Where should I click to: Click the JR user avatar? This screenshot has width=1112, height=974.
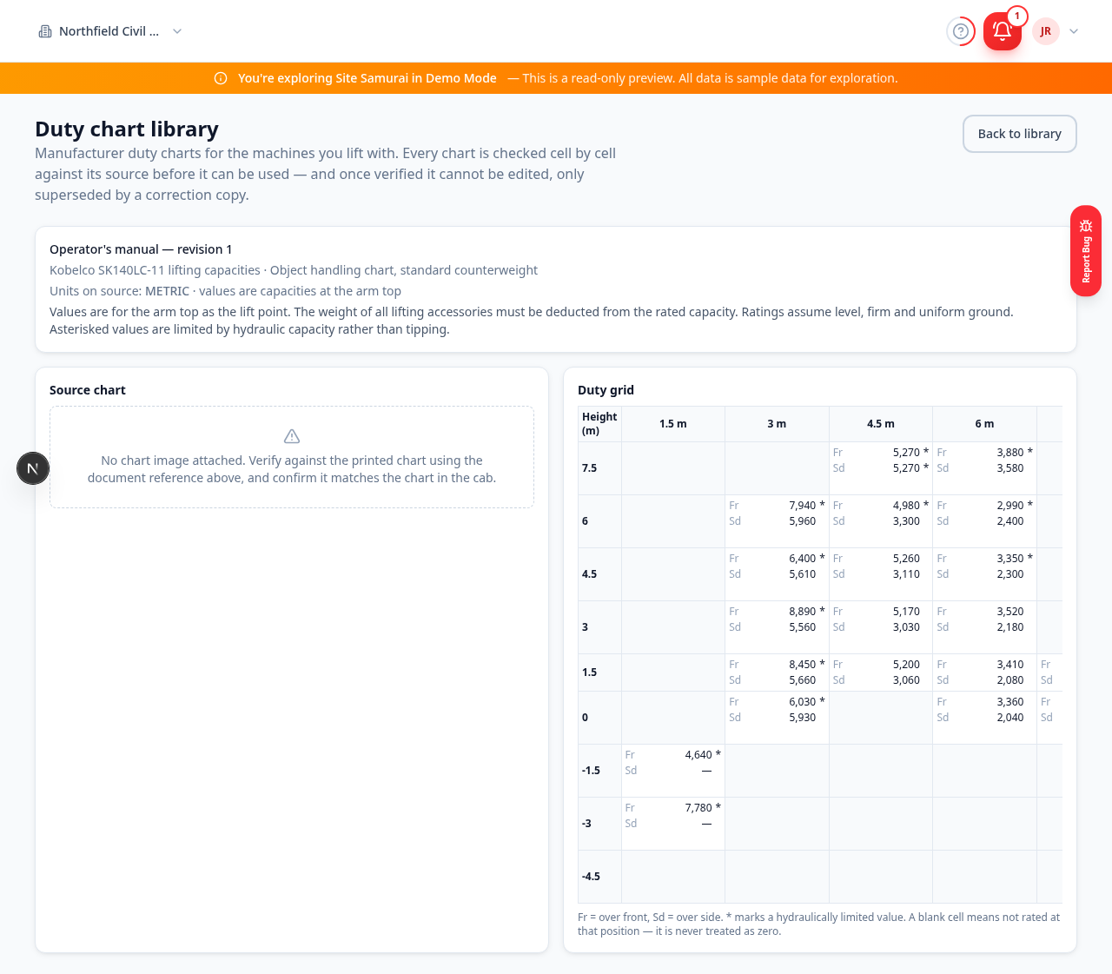pyautogui.click(x=1046, y=31)
